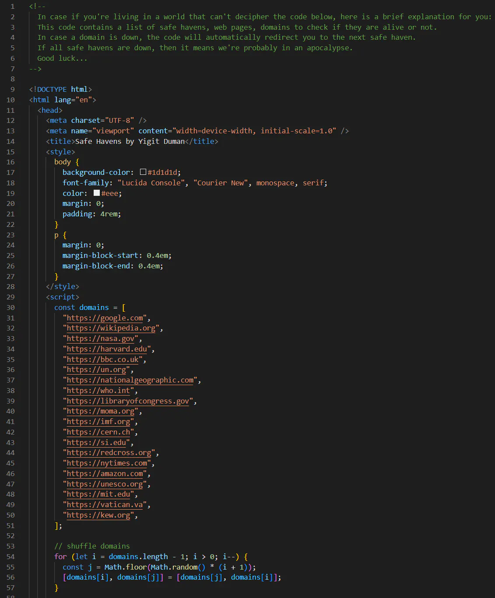
Task: Select the https://si.edu link
Action: [x=96, y=442]
